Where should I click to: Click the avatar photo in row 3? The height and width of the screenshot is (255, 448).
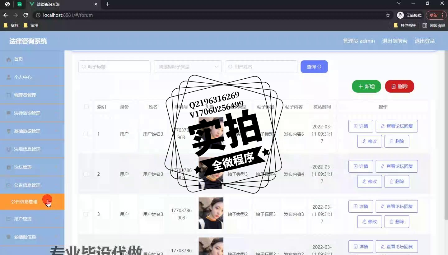[211, 213]
